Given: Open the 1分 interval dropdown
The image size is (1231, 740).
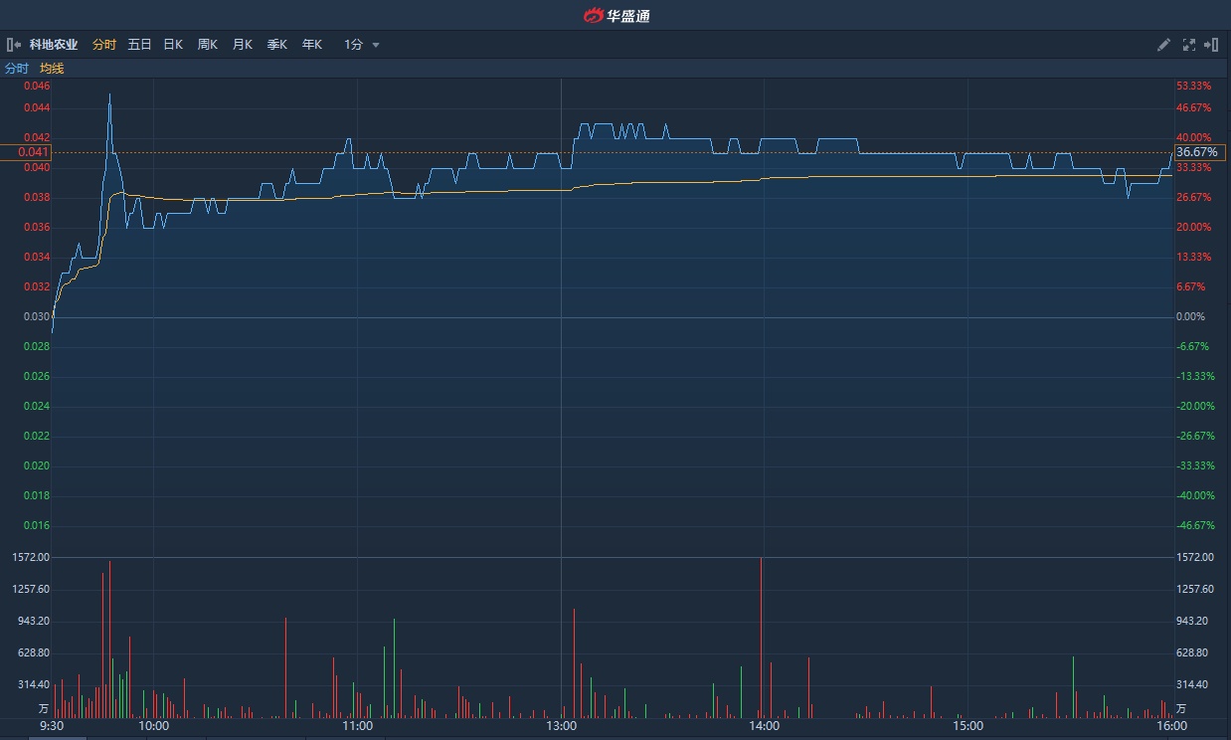Looking at the screenshot, I should [354, 45].
